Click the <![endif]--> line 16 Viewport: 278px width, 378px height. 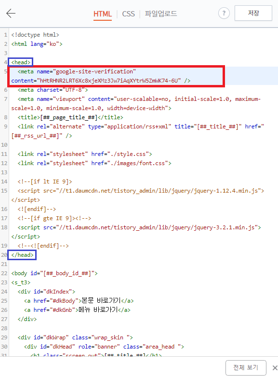37,209
